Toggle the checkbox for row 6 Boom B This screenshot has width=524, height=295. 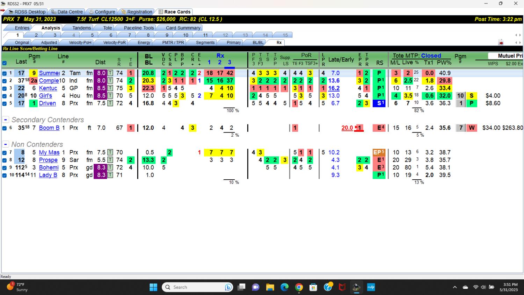coord(5,128)
